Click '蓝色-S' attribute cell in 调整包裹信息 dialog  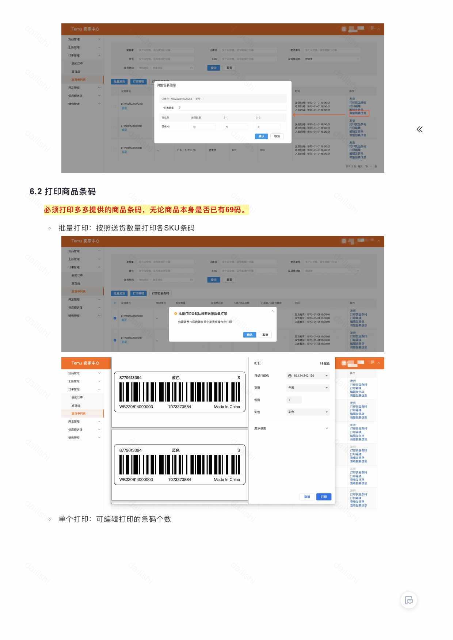click(165, 126)
